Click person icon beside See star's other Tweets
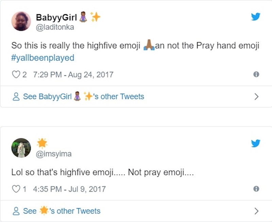Image resolution: width=272 pixels, height=222 pixels. (16, 211)
